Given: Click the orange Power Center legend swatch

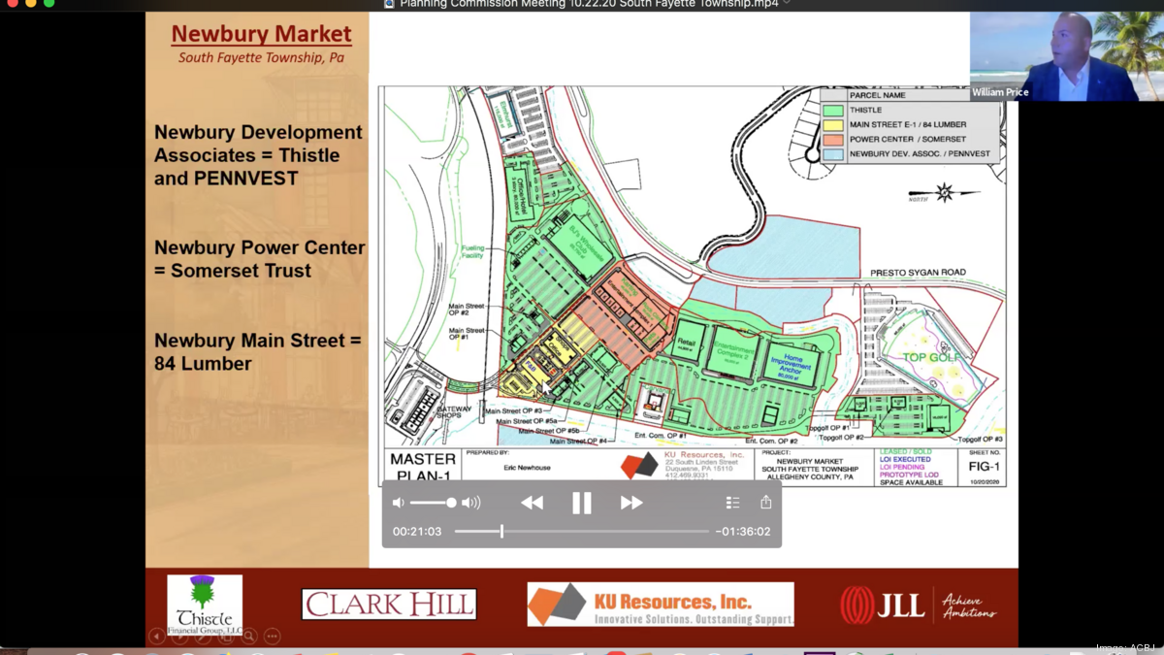Looking at the screenshot, I should point(833,140).
